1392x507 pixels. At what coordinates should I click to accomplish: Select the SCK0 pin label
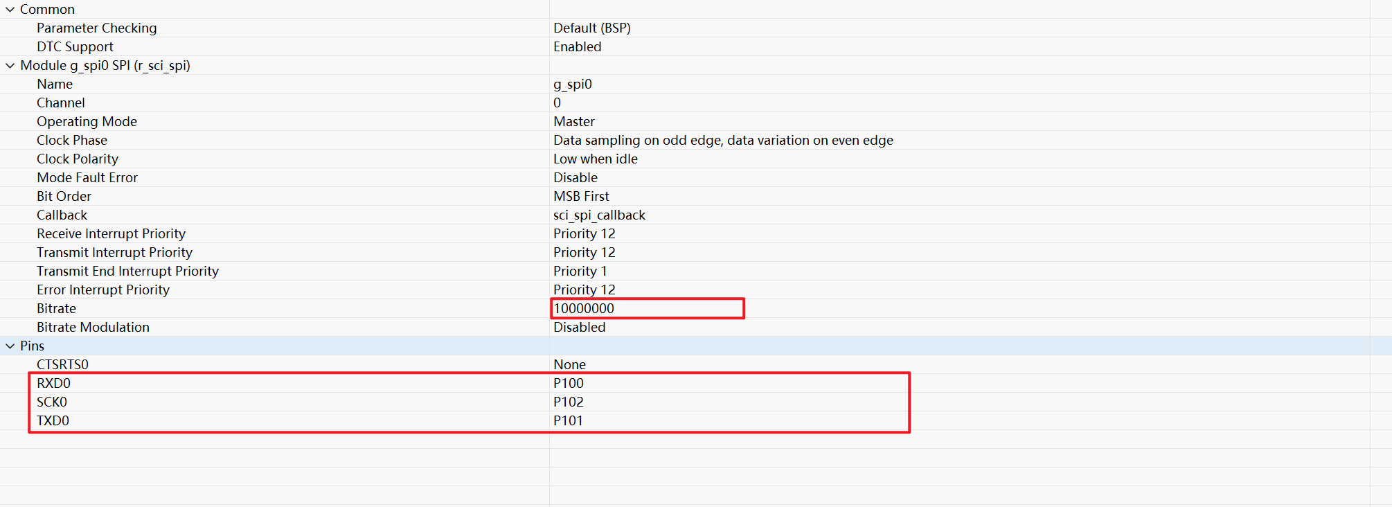[x=52, y=402]
